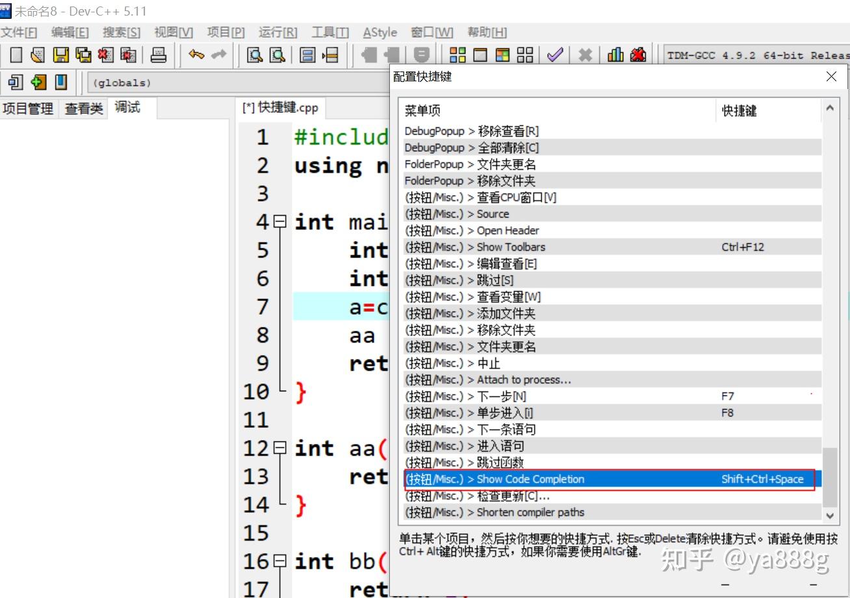Collapse the code fold at line 4
This screenshot has width=850, height=598.
tap(280, 222)
